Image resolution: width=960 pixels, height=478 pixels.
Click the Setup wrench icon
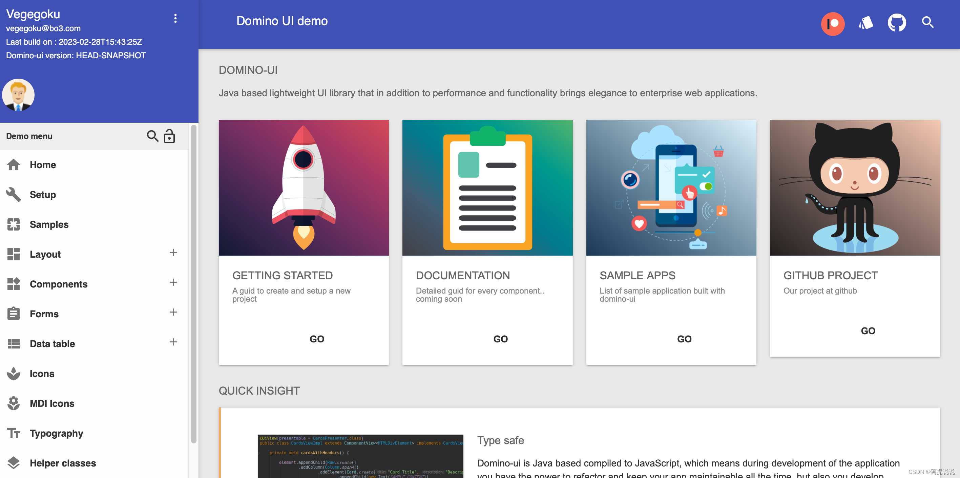(14, 194)
